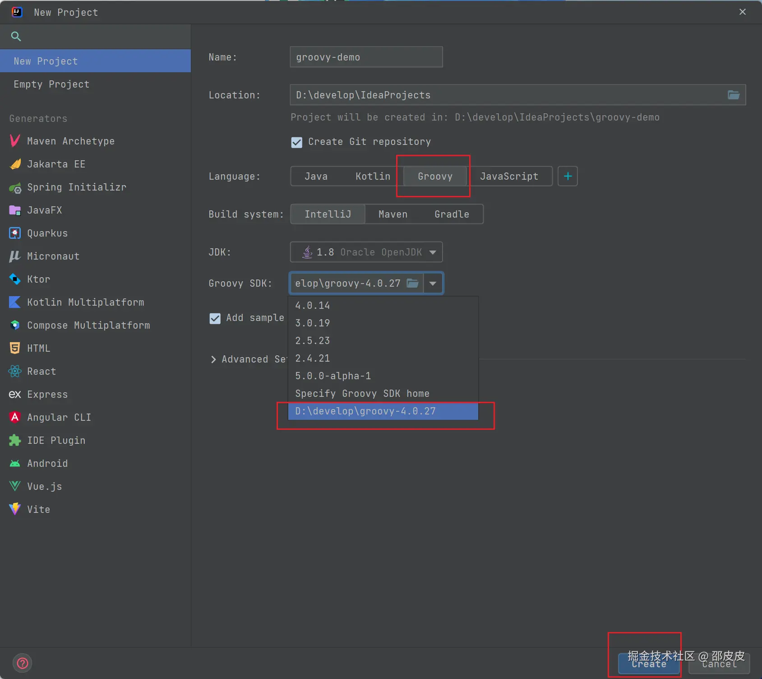762x679 pixels.
Task: Click the search magnifier icon
Action: coord(16,36)
